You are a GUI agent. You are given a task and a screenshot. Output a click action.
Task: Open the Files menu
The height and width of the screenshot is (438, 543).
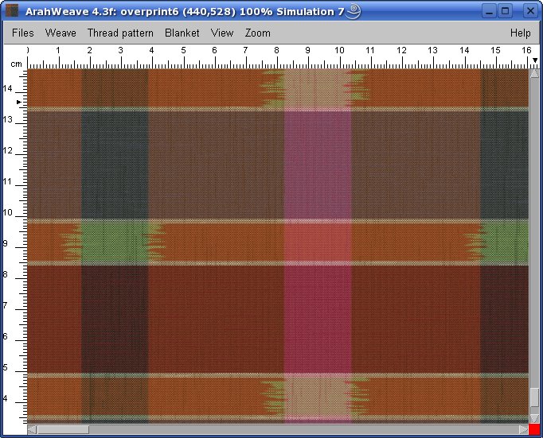point(23,33)
